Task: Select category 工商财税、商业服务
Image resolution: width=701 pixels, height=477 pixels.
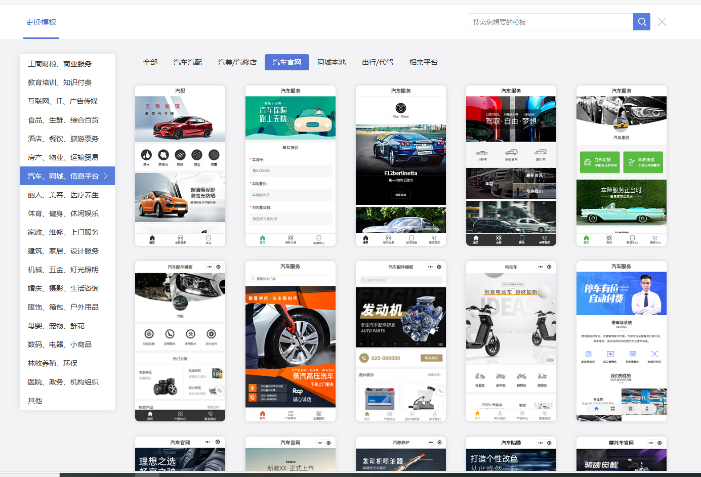Action: (67, 64)
